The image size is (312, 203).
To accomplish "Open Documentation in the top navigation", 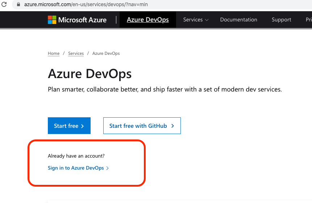I will [x=238, y=20].
